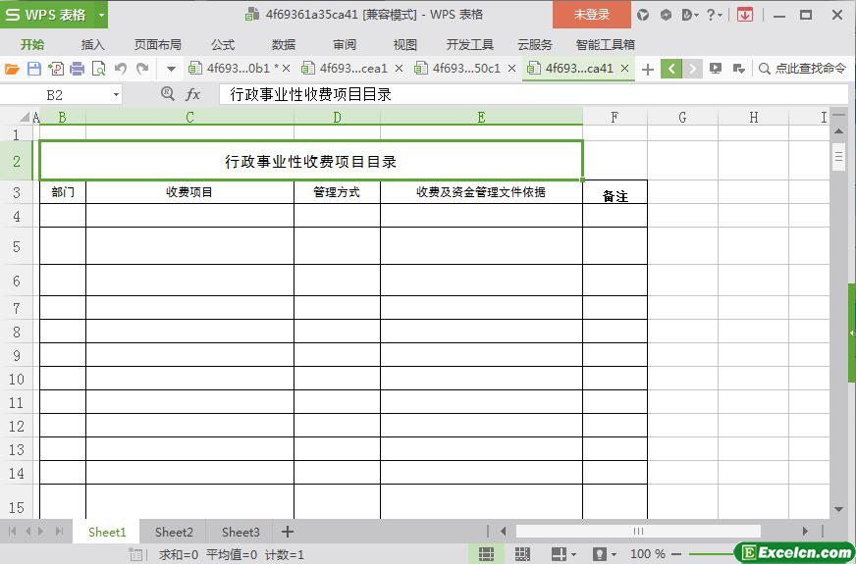856x564 pixels.
Task: Open the help question mark dropdown
Action: pyautogui.click(x=715, y=16)
